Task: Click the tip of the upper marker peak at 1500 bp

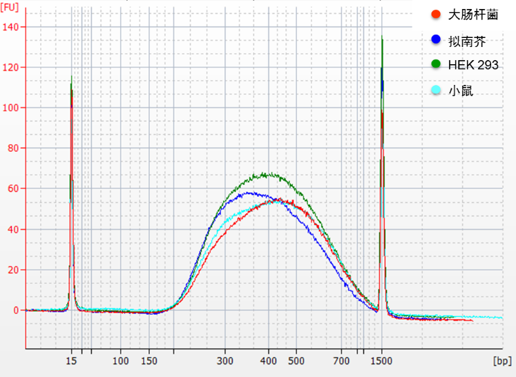Action: coord(382,37)
